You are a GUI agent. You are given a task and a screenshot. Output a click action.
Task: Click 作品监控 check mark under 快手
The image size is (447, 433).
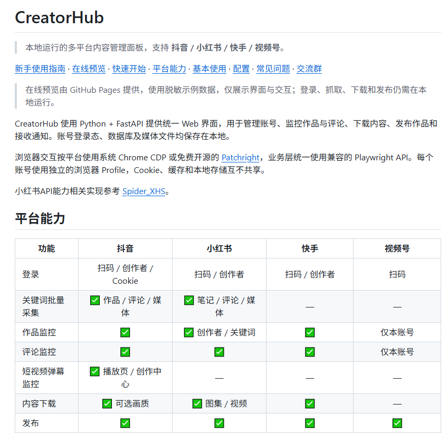(310, 332)
